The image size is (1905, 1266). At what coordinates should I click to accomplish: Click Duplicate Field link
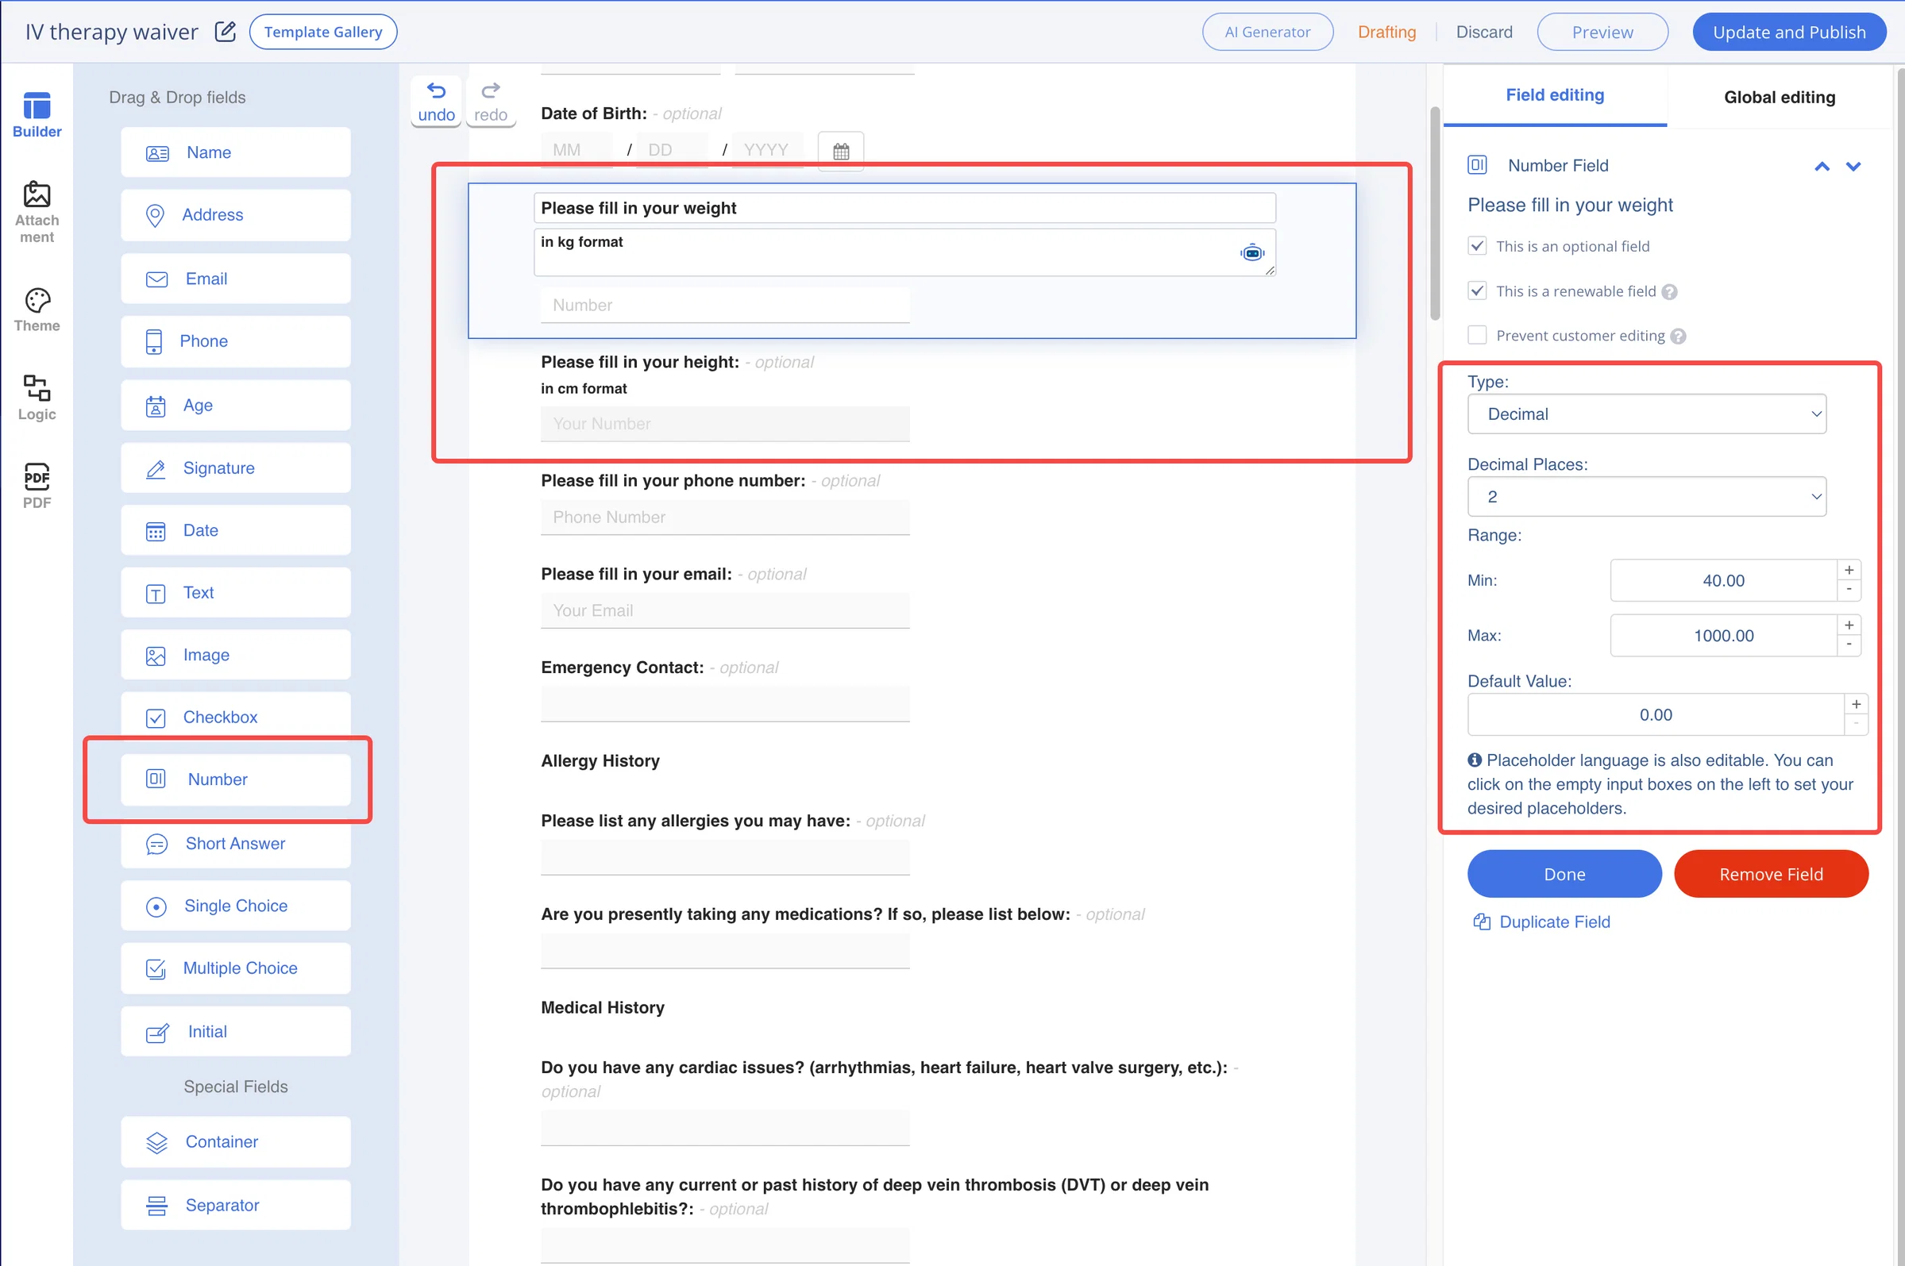1541,922
